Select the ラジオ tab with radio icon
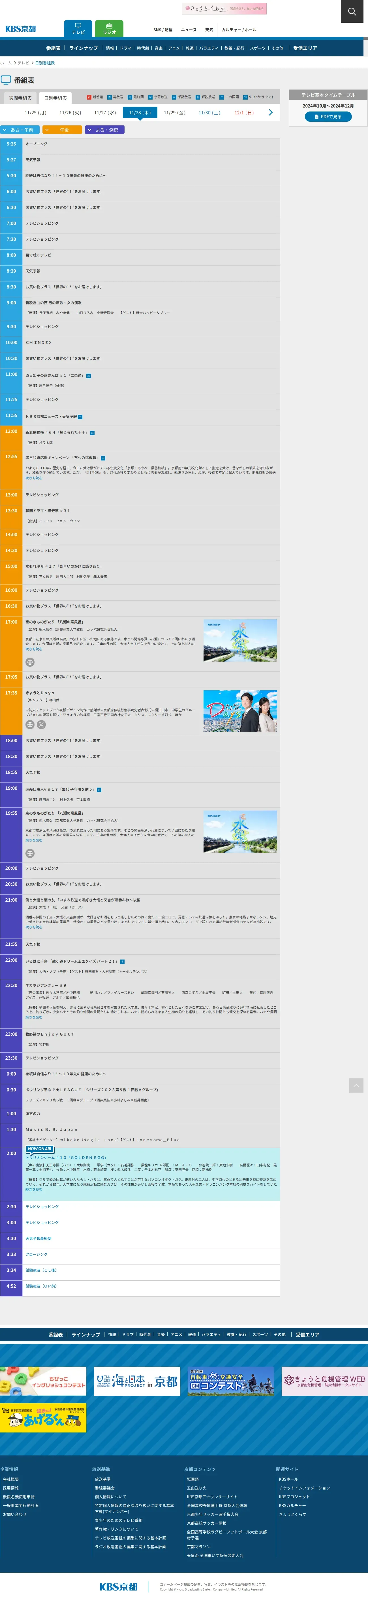 (x=109, y=29)
